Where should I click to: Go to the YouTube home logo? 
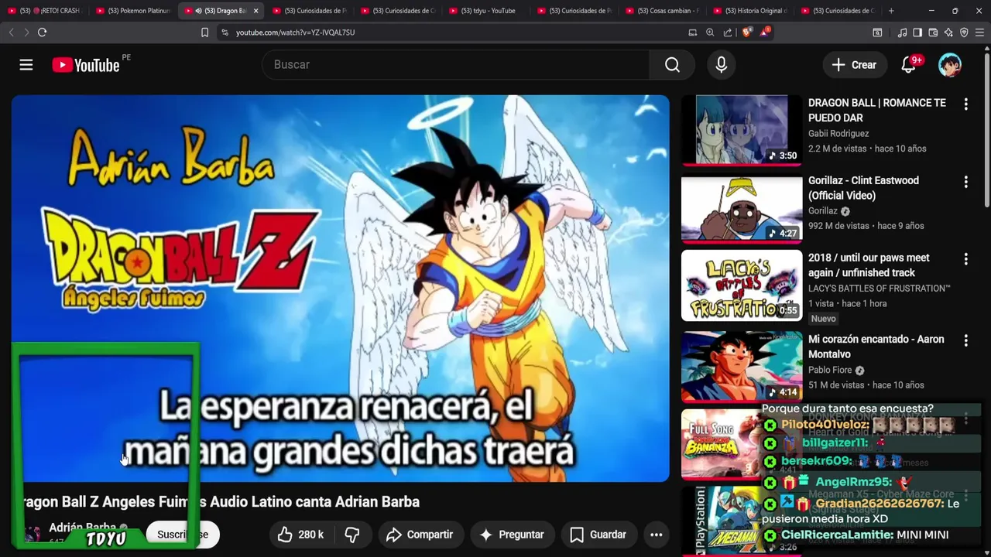(x=86, y=65)
